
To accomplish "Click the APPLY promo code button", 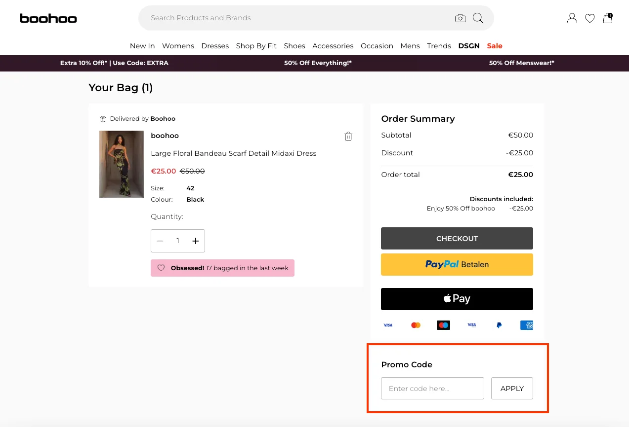I will pyautogui.click(x=512, y=389).
